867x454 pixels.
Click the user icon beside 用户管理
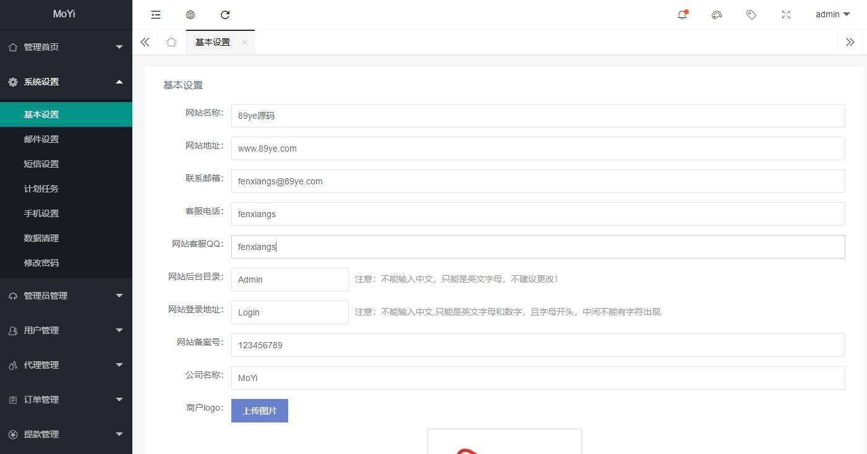coord(13,330)
